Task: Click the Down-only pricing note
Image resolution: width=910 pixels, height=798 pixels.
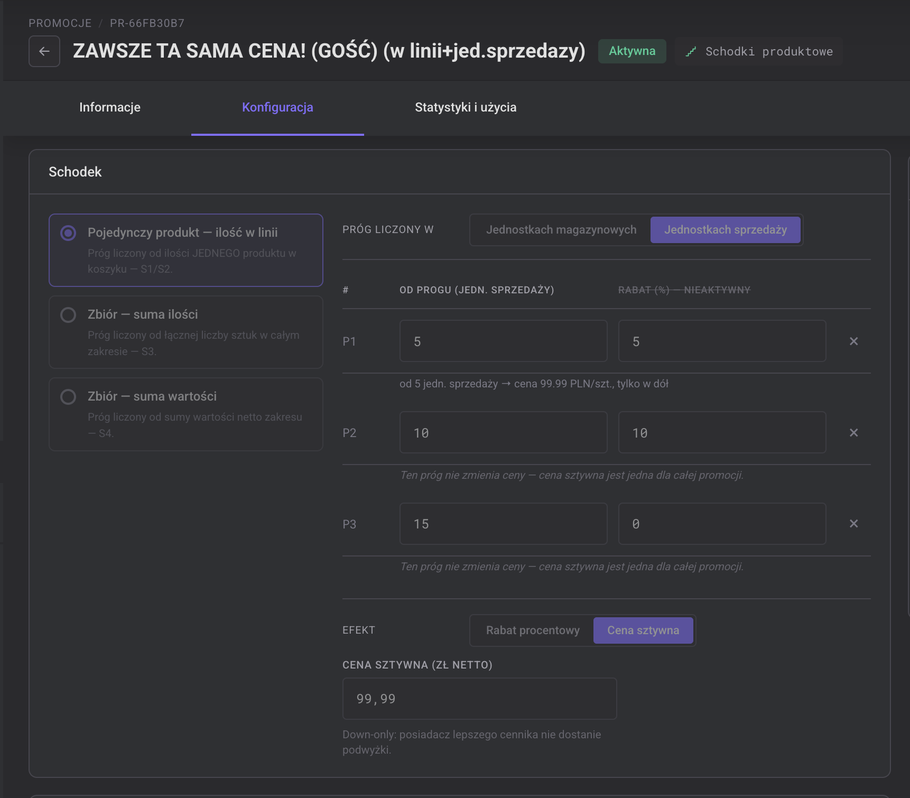Action: point(472,742)
